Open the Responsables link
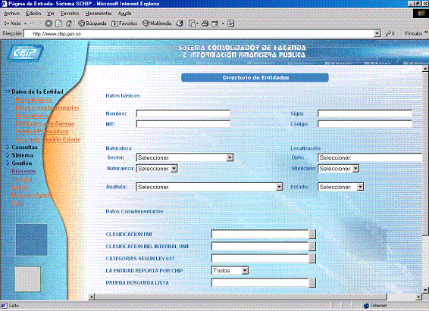This screenshot has width=429, height=311. click(33, 116)
